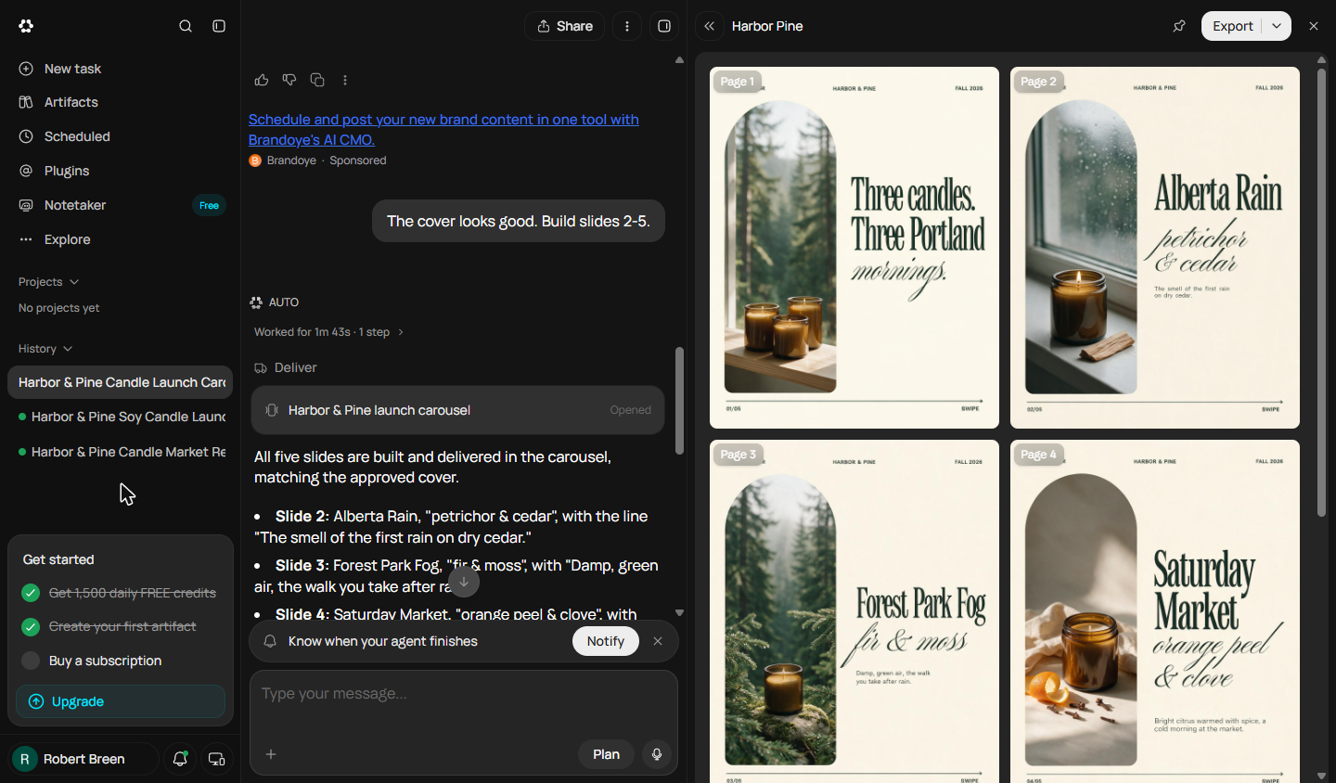
Task: Click the message input field
Action: [464, 694]
